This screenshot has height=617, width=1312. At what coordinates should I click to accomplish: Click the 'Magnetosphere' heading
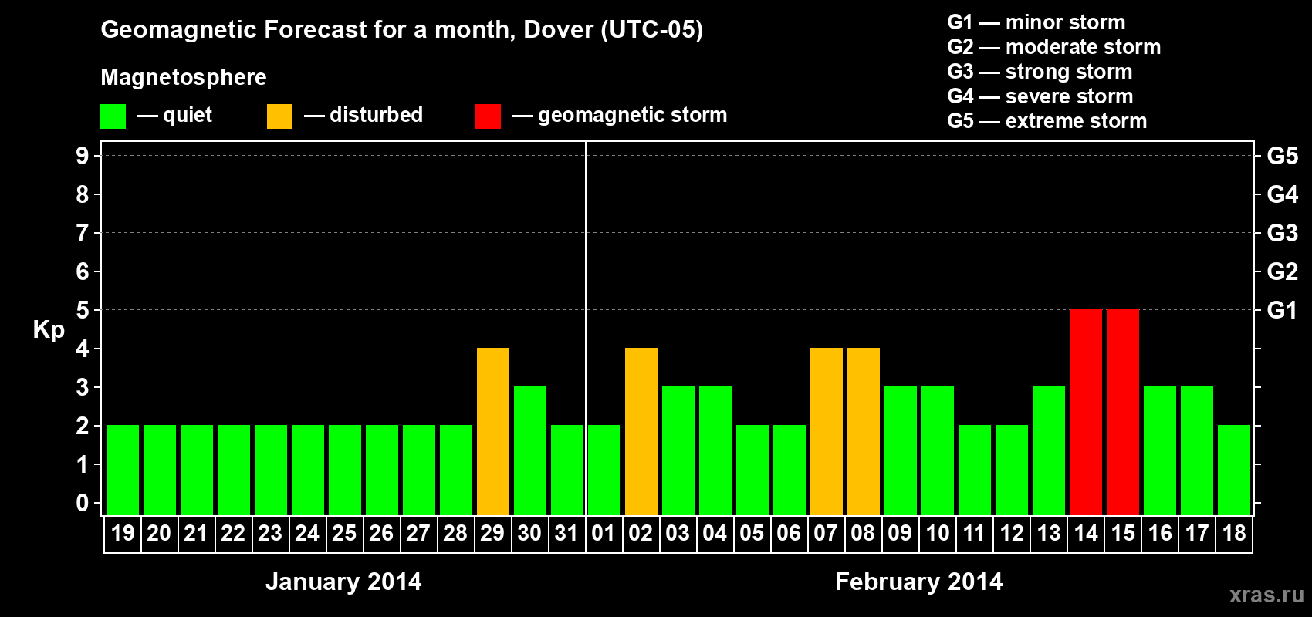click(184, 78)
